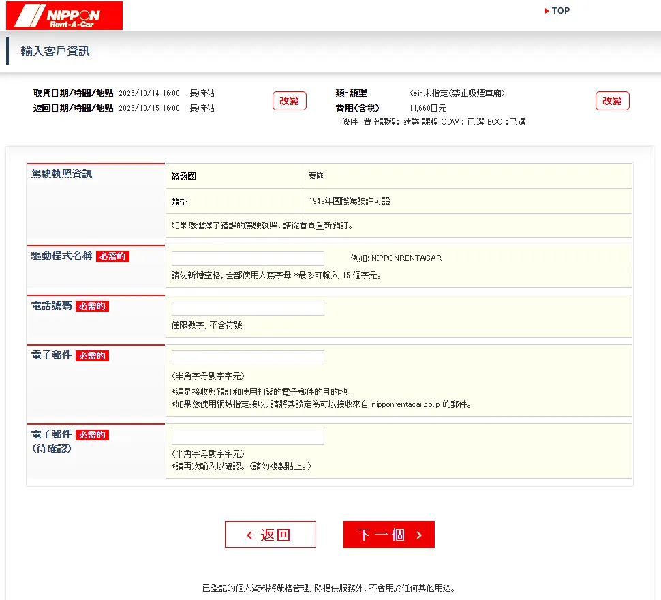Click the 僅限數字, 不含符號 hint text
Screen dimensions: 661x600
coord(207,325)
